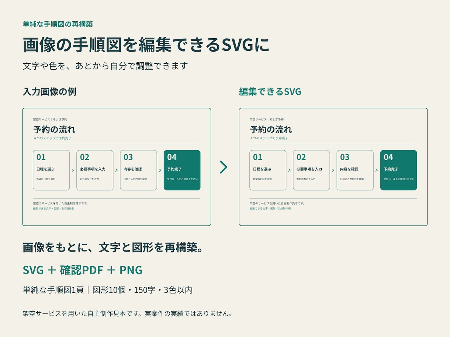Click 架空サービス｜そよぎ予約 in editable SVG diagram
The height and width of the screenshot is (337, 450).
[267, 120]
